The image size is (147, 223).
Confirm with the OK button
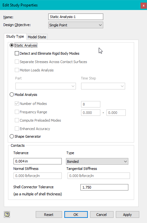coord(76,214)
